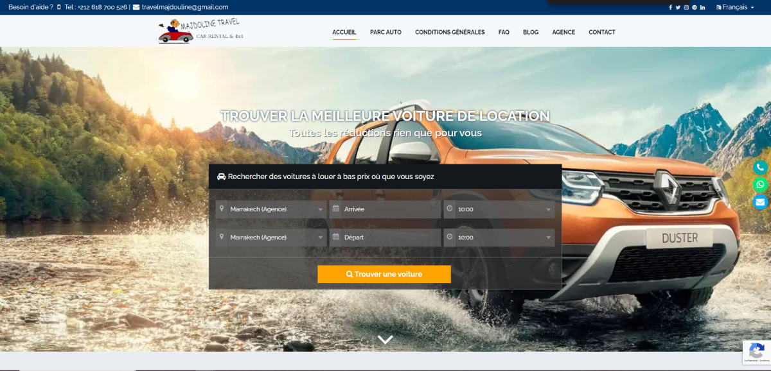Screen dimensions: 771x371
Task: Open the AGENCE menu item
Action: pos(563,32)
